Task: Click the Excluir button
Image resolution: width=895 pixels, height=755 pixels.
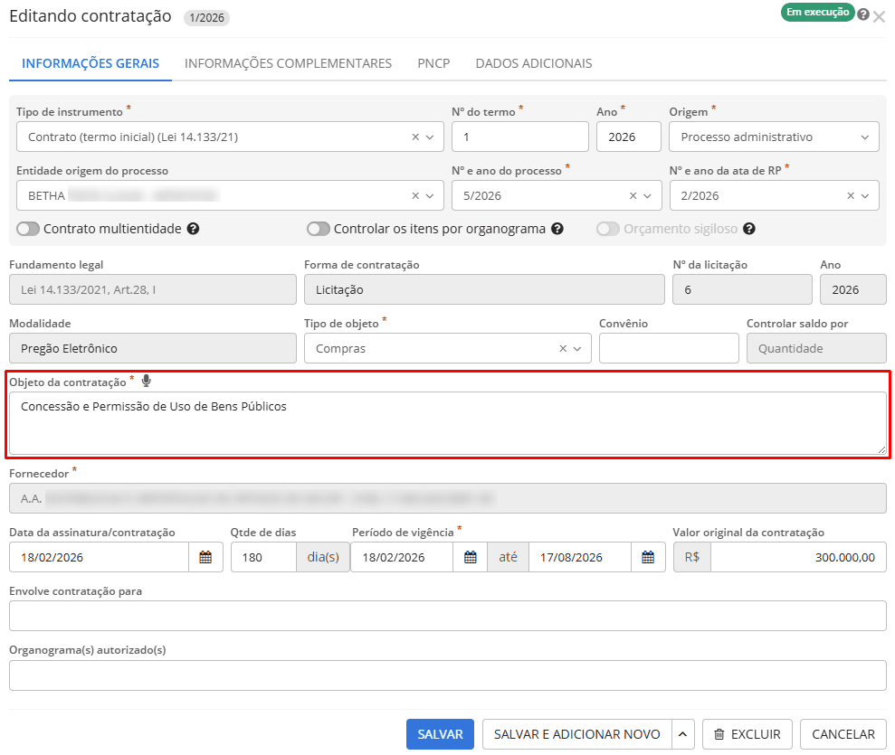Action: pos(747,734)
